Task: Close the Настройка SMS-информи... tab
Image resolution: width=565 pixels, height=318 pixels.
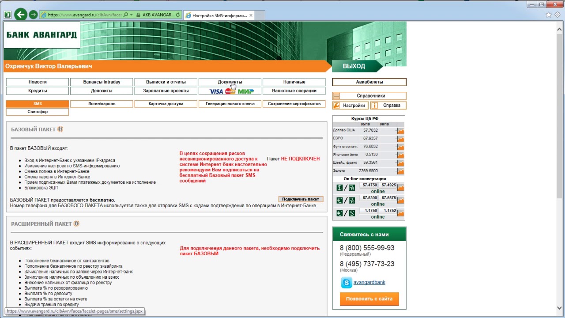Action: 251,15
